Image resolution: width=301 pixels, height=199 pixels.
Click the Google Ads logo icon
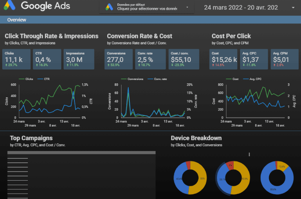click(9, 5)
